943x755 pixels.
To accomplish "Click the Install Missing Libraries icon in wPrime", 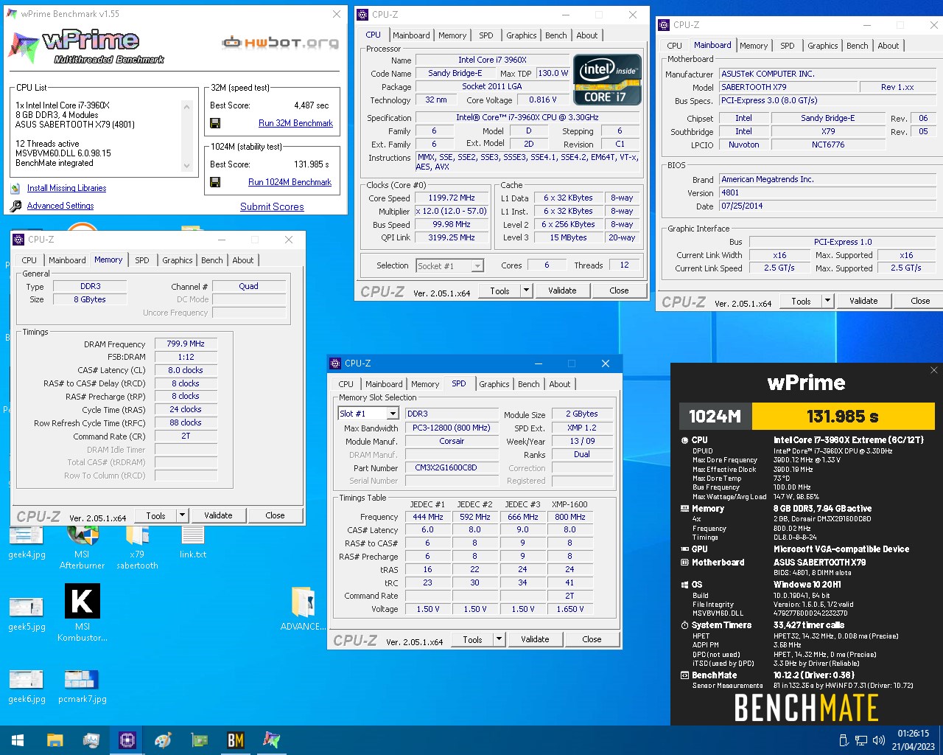I will click(15, 188).
